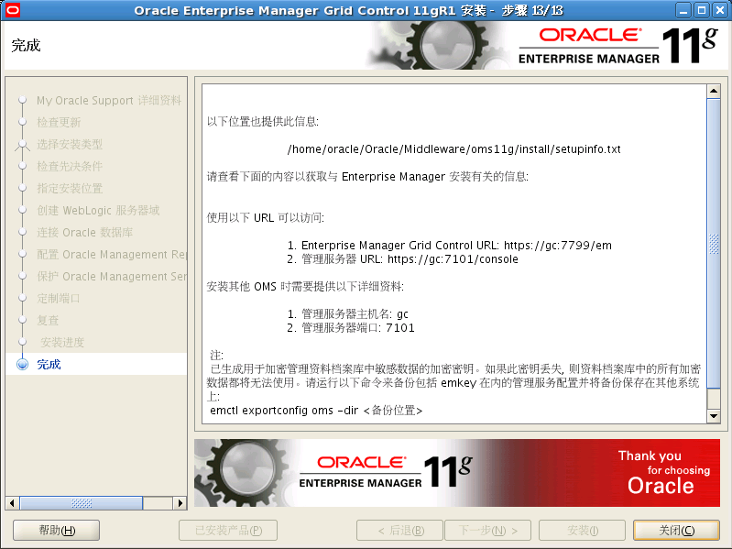Select the 检查先决条件 step
732x549 pixels.
click(70, 166)
